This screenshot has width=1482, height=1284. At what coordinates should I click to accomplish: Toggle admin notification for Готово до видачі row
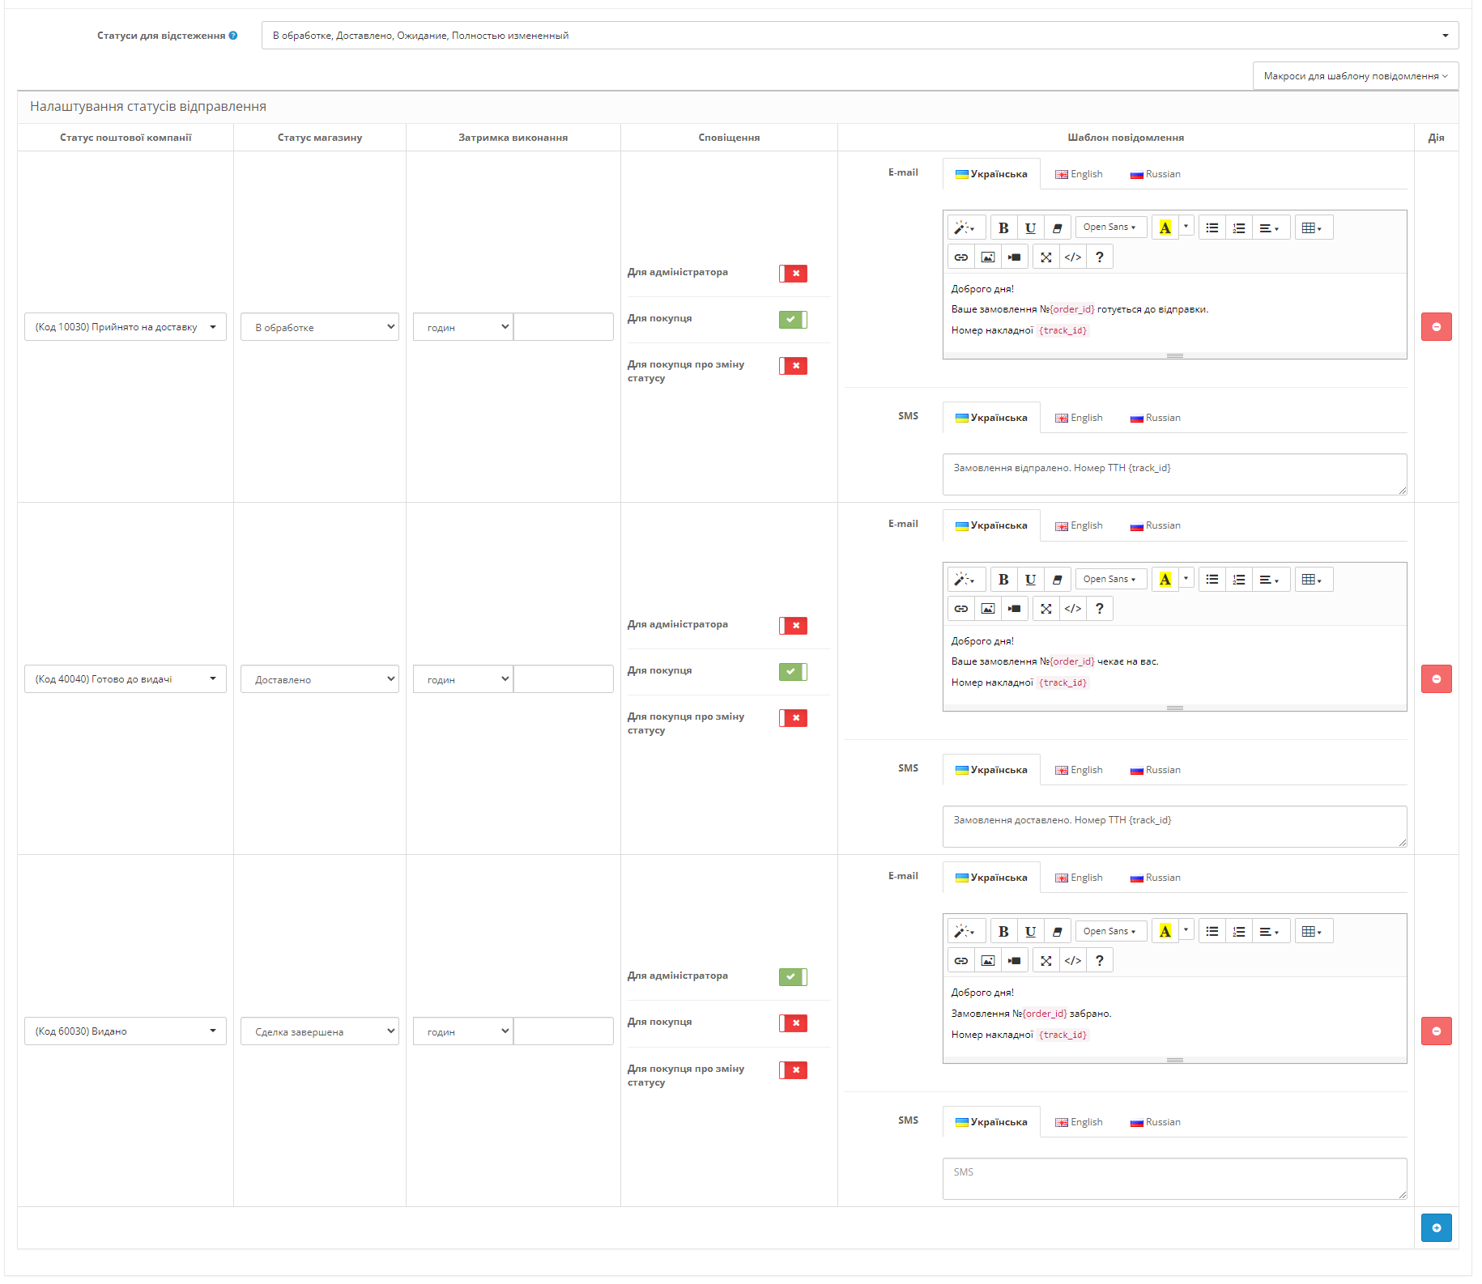793,625
